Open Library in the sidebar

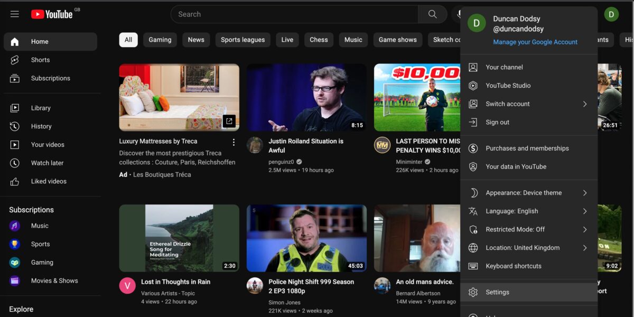(50, 108)
